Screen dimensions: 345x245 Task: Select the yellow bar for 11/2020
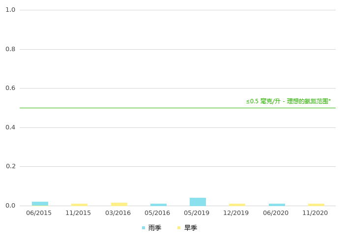pyautogui.click(x=316, y=205)
